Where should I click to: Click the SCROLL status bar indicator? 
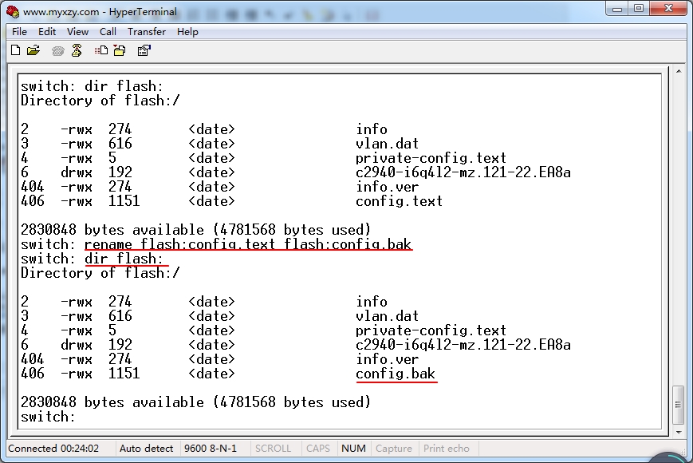[273, 449]
